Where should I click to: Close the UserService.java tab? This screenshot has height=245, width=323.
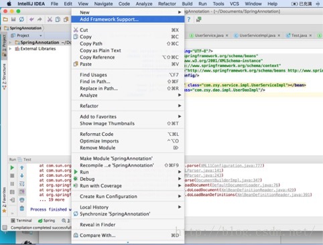pos(227,35)
